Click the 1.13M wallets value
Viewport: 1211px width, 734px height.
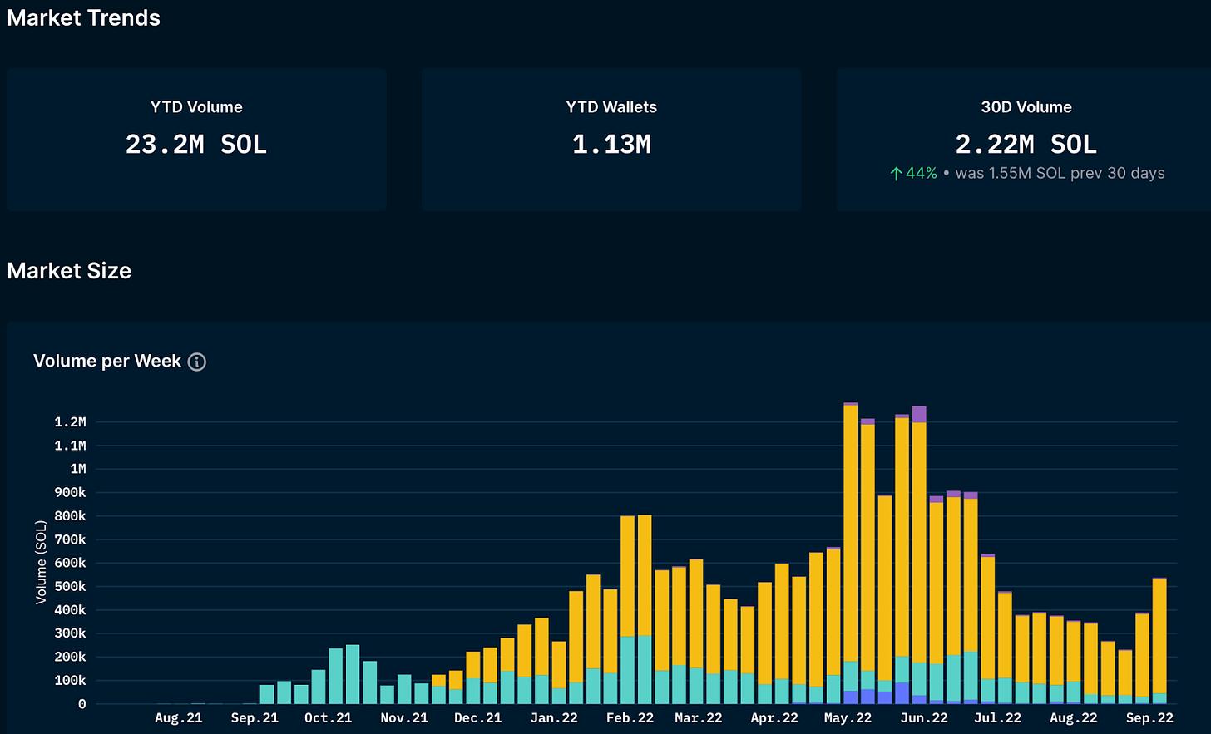[x=611, y=145]
